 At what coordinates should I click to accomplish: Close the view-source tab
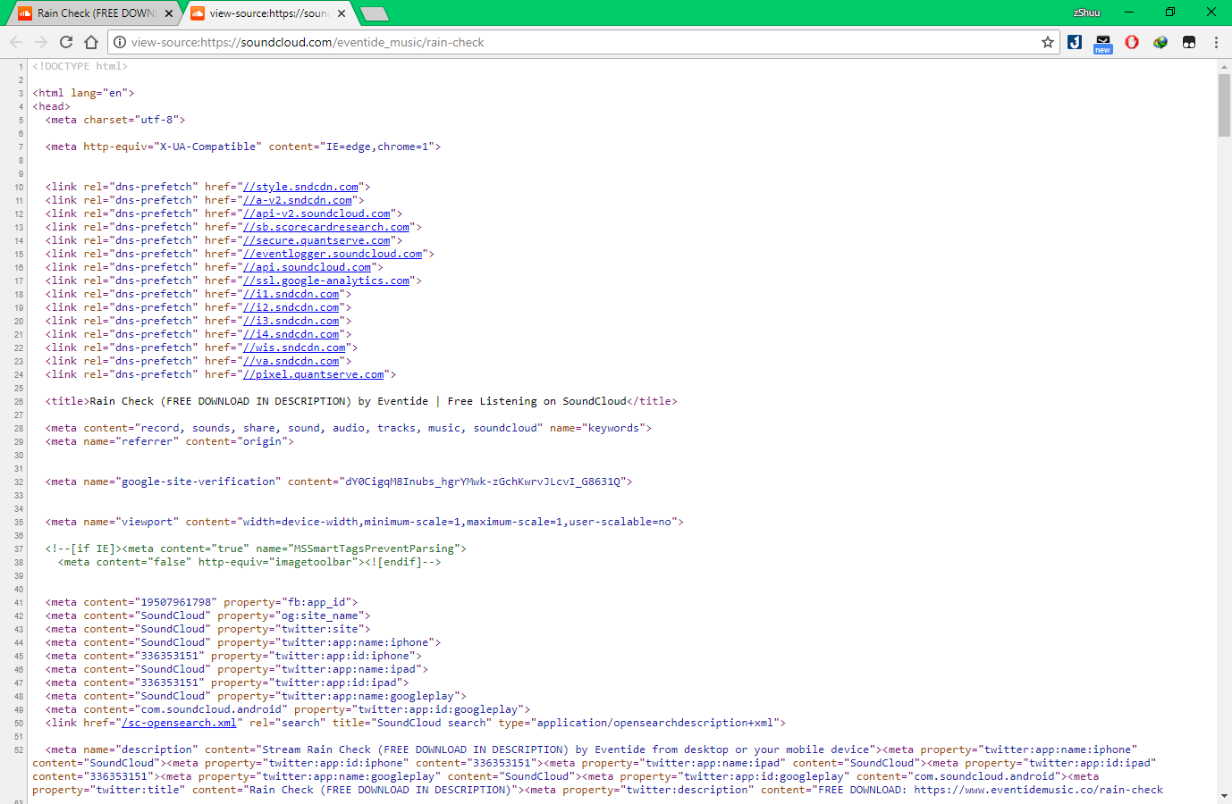pos(342,13)
